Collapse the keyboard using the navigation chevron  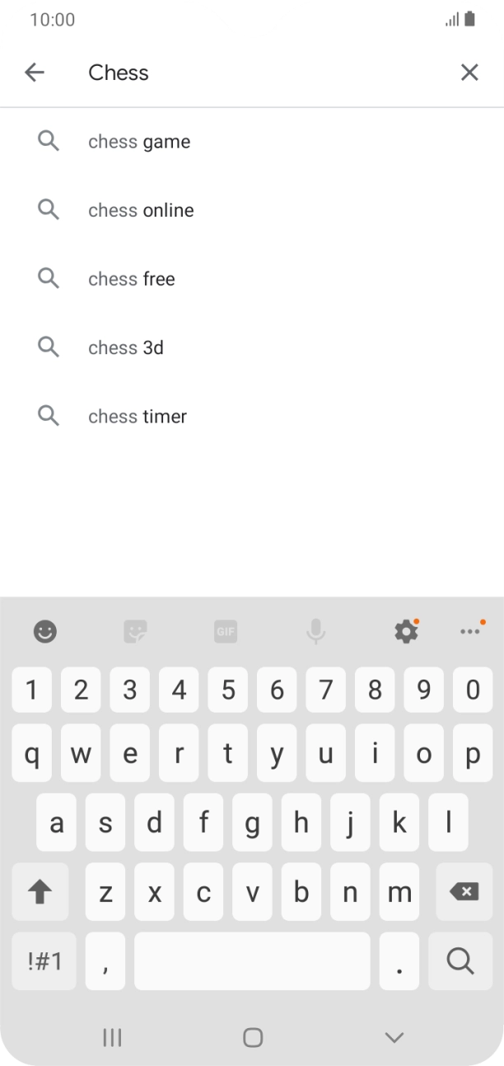[394, 1037]
